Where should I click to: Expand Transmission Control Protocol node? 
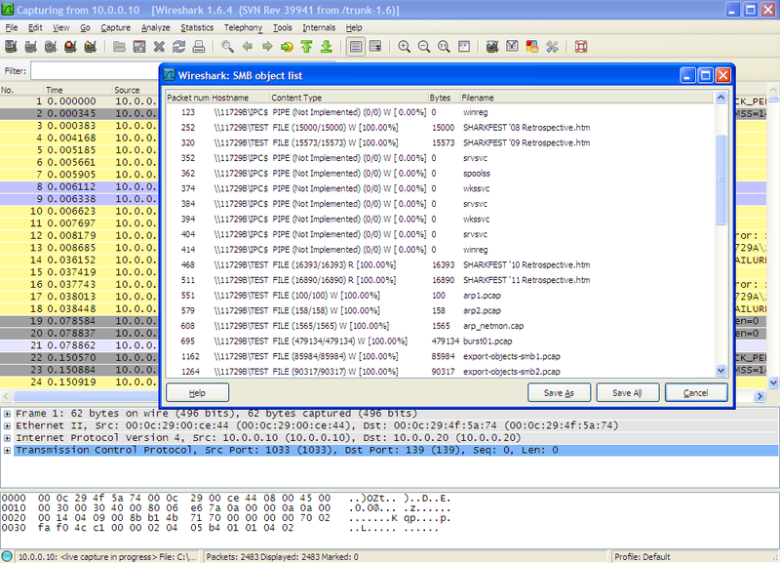[x=7, y=451]
